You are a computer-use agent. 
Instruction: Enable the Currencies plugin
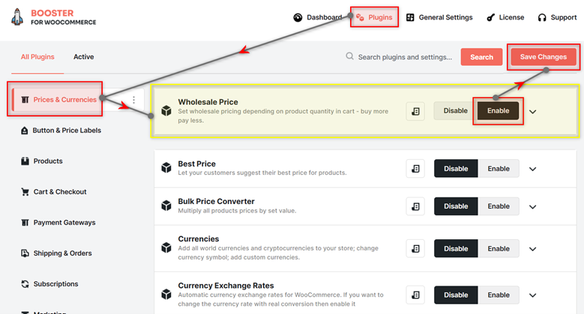(499, 249)
